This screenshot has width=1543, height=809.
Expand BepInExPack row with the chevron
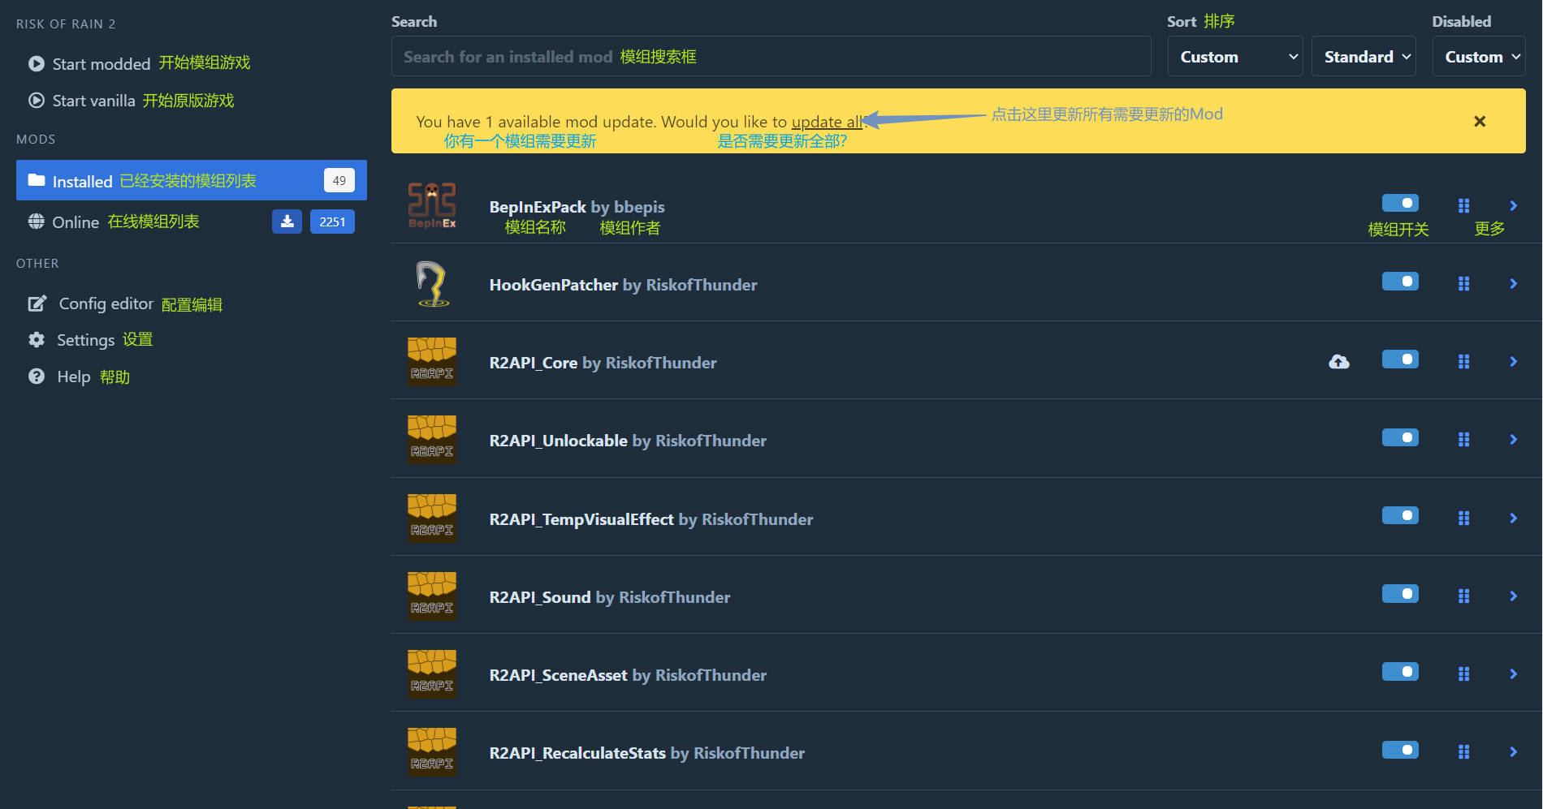[1513, 205]
